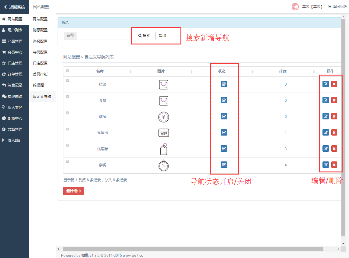Viewport: 349px width, 258px height.
Task: Click the 名称 filter input field
Action: pyautogui.click(x=104, y=36)
